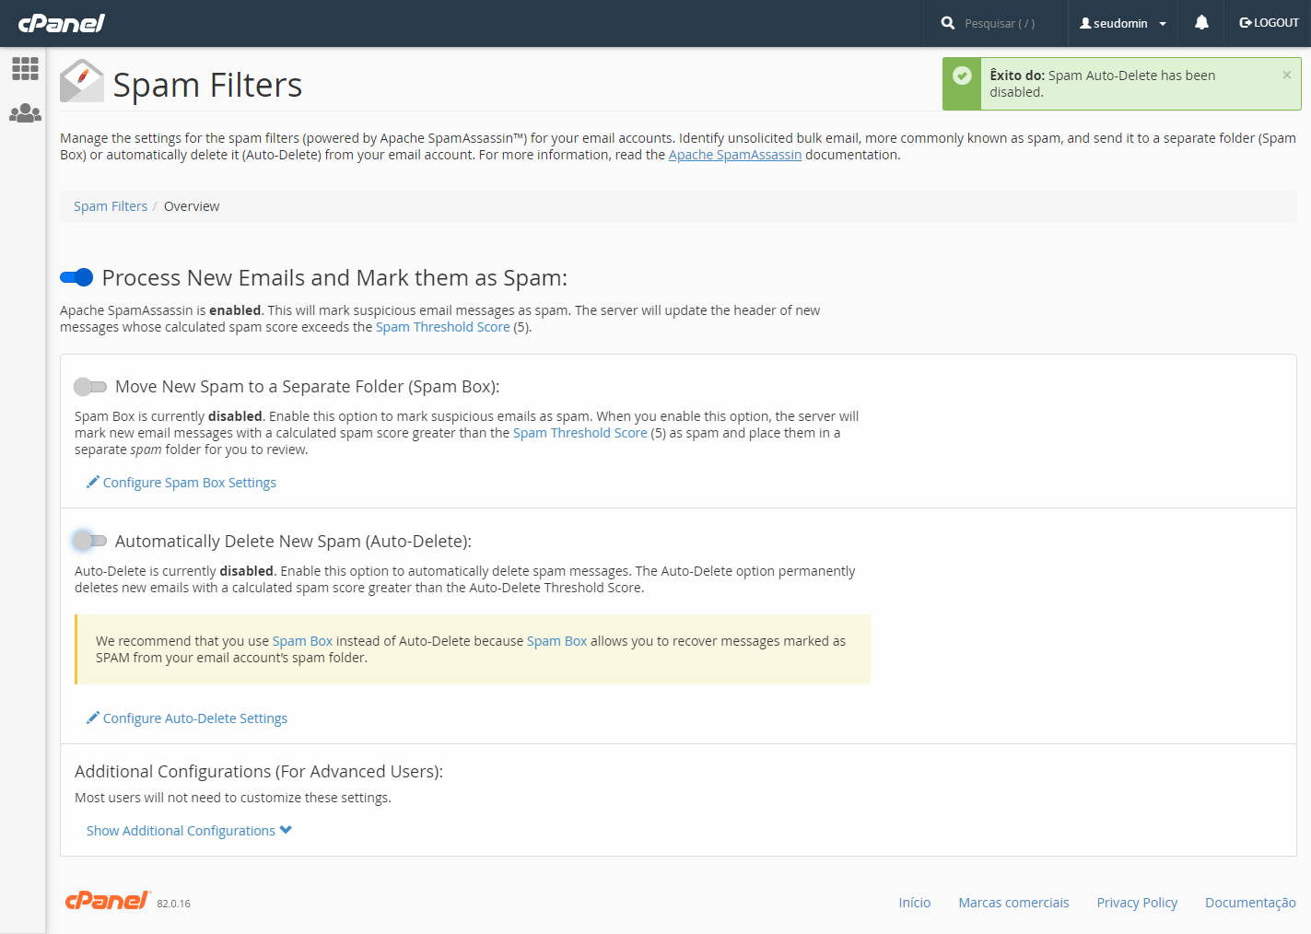Image resolution: width=1311 pixels, height=934 pixels.
Task: Open Spam Threshold Score link in Spam Box section
Action: (x=580, y=433)
